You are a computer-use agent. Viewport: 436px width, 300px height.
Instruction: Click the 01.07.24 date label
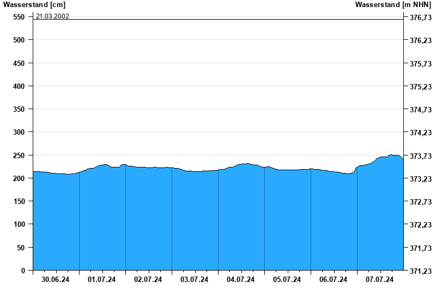click(102, 280)
